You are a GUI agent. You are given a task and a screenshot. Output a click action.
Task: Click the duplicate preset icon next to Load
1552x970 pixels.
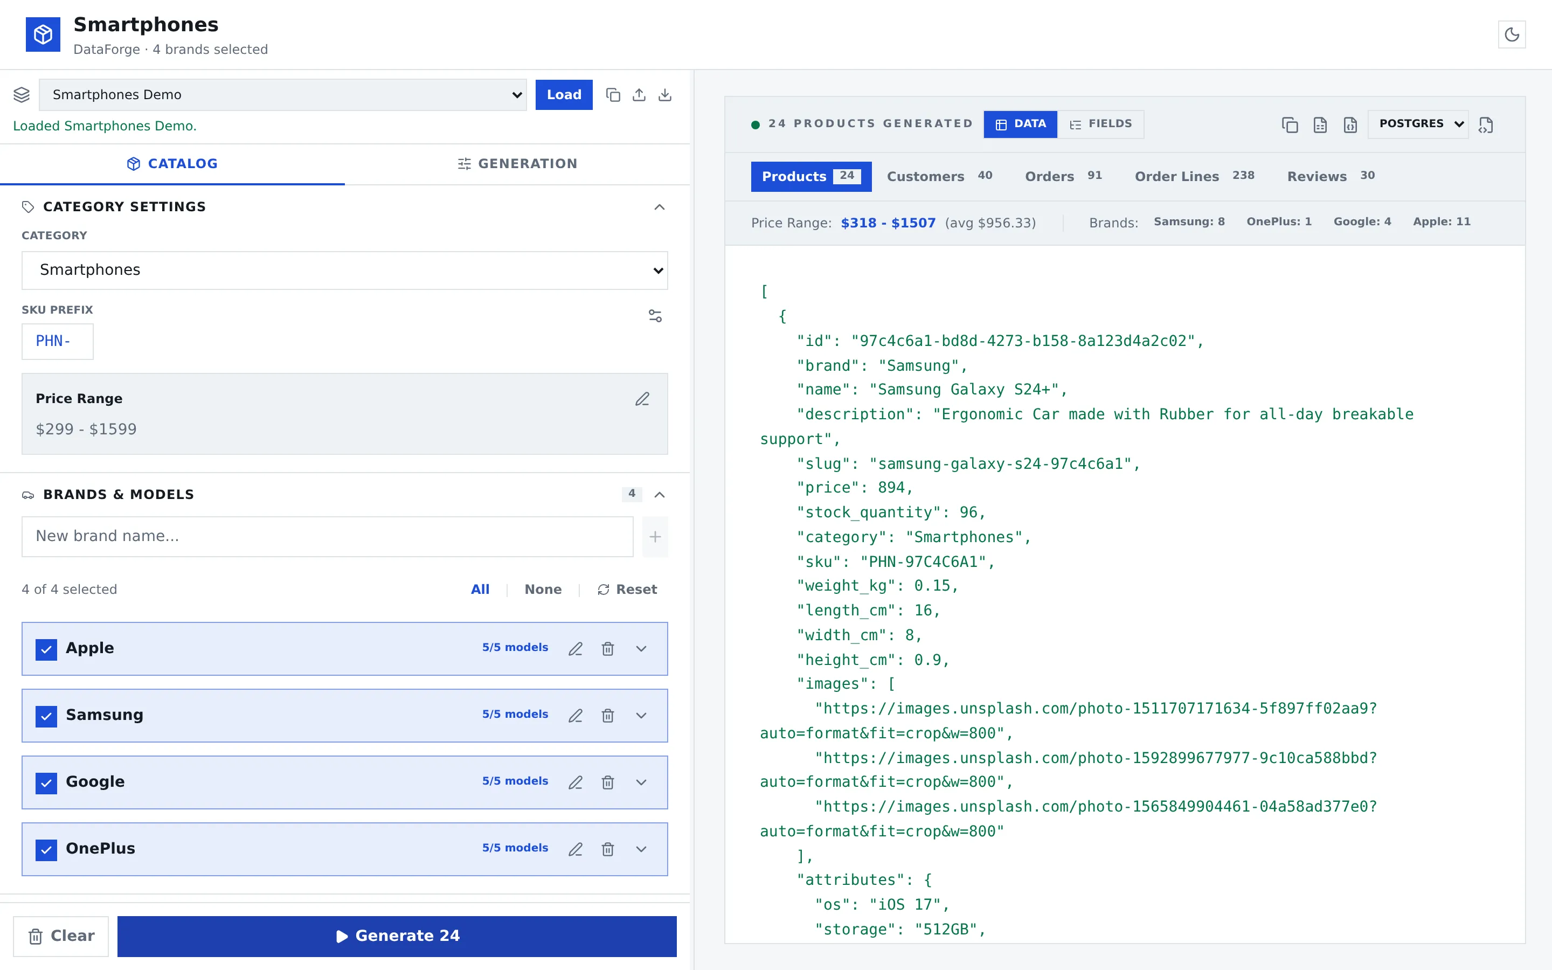pos(613,95)
